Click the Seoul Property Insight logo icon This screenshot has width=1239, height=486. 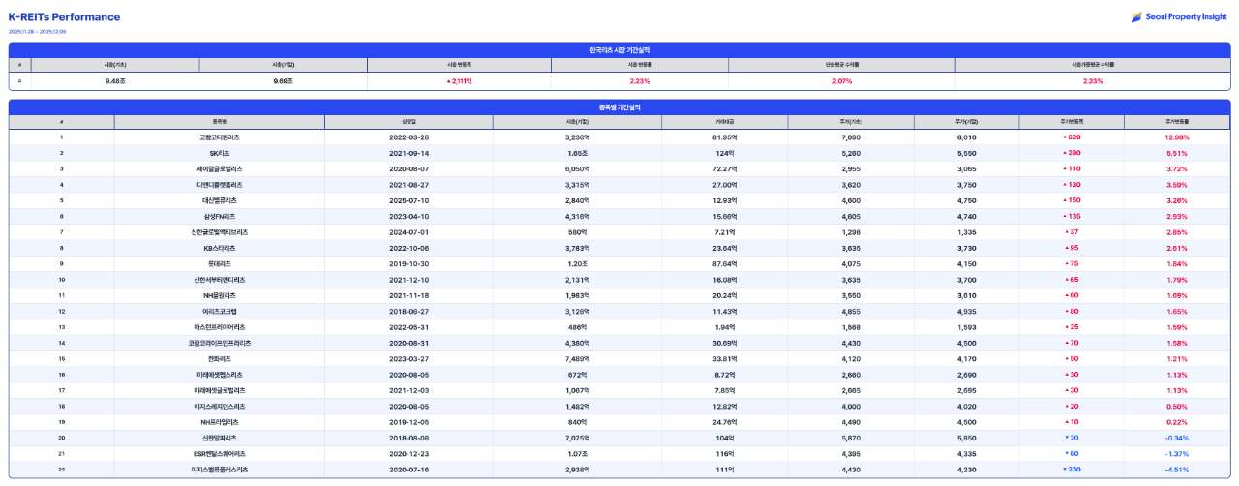(1137, 16)
